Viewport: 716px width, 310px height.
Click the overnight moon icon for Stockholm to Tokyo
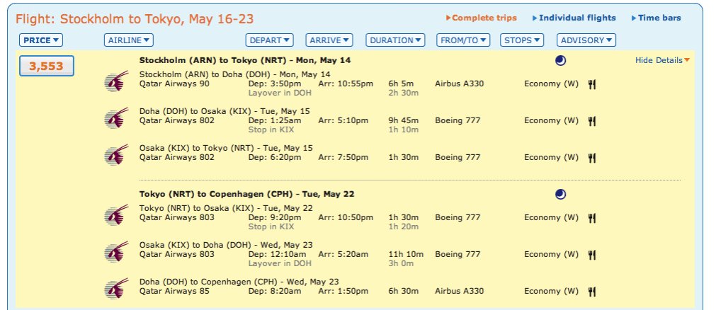[x=560, y=61]
